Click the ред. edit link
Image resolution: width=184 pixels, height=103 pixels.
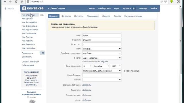(41, 15)
